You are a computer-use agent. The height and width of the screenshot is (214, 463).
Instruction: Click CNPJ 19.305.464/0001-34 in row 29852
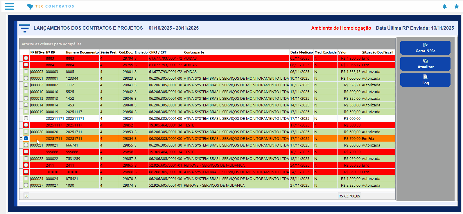tap(166, 125)
